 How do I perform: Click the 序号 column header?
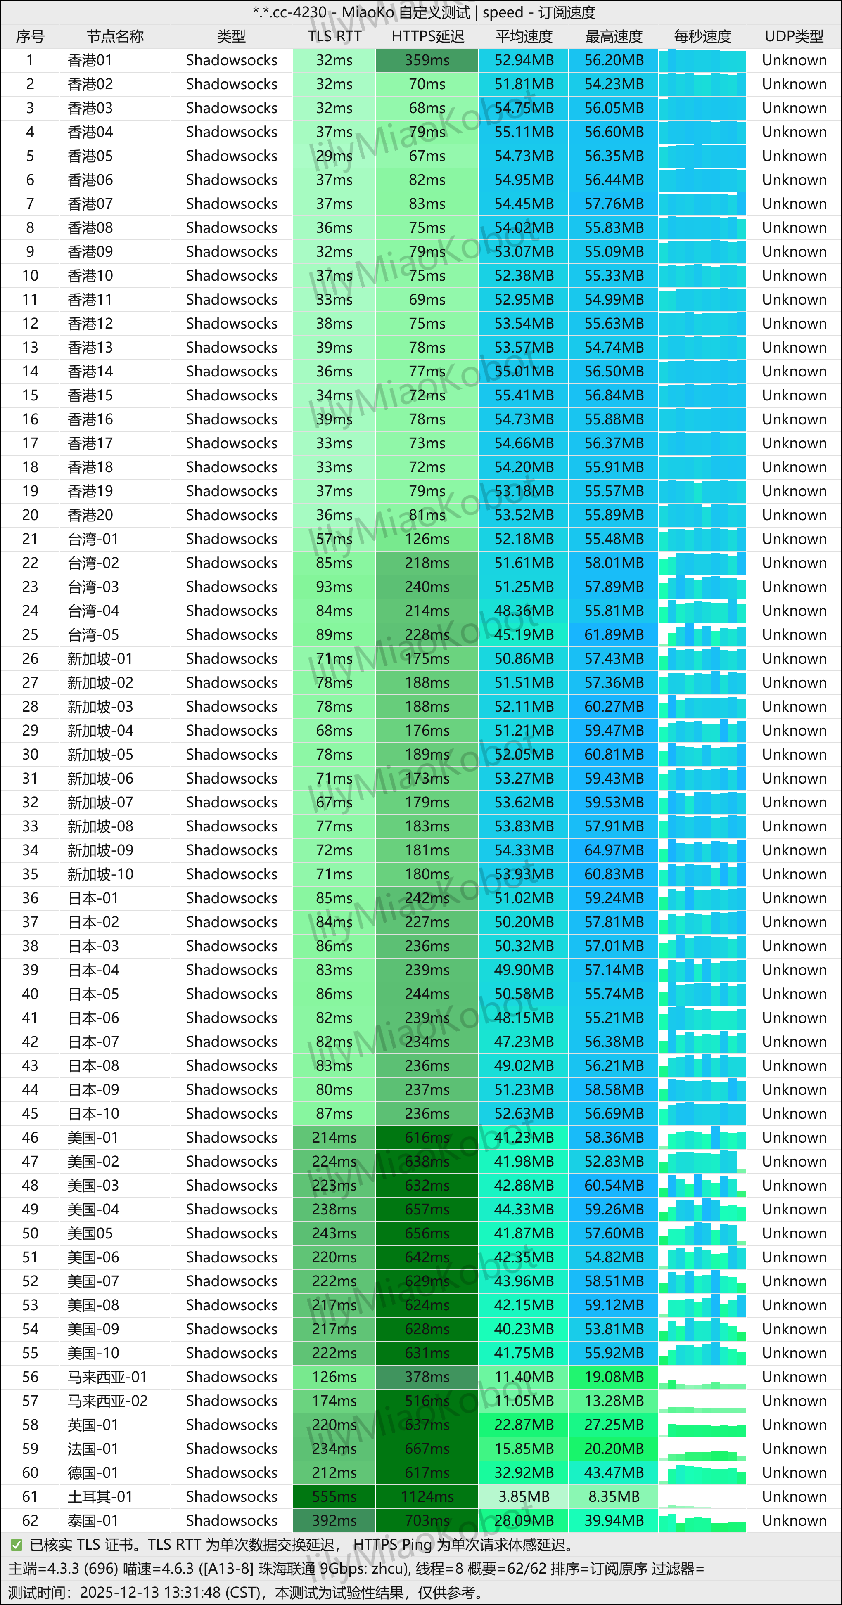point(30,36)
